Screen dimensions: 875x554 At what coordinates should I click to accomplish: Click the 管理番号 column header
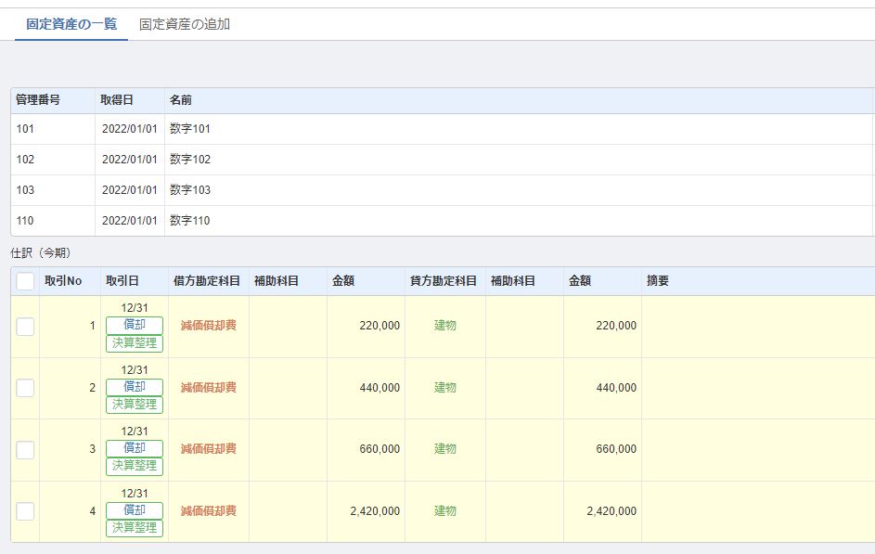pos(38,100)
